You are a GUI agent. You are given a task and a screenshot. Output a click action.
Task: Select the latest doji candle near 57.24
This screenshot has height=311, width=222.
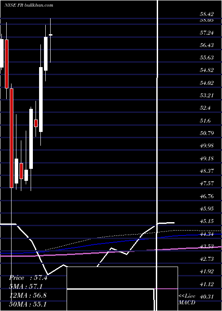51,35
